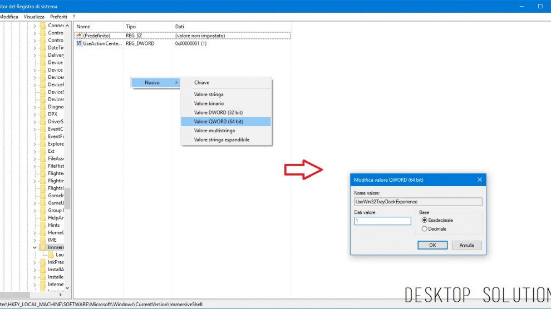Click the Group folder icon
The height and width of the screenshot is (309, 551).
click(43, 211)
